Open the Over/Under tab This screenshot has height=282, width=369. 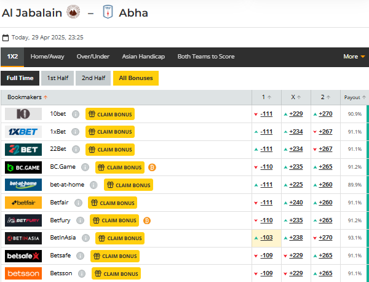pyautogui.click(x=93, y=57)
